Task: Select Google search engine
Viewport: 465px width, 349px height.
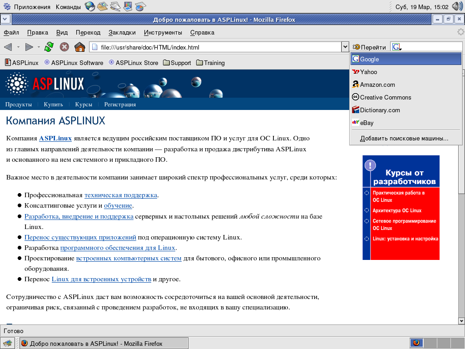Action: click(406, 59)
